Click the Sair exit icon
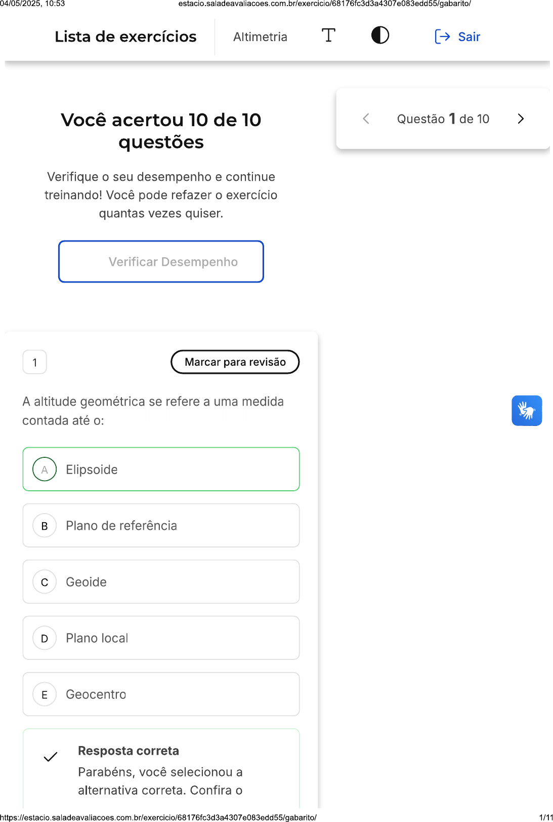The image size is (553, 822). click(442, 36)
